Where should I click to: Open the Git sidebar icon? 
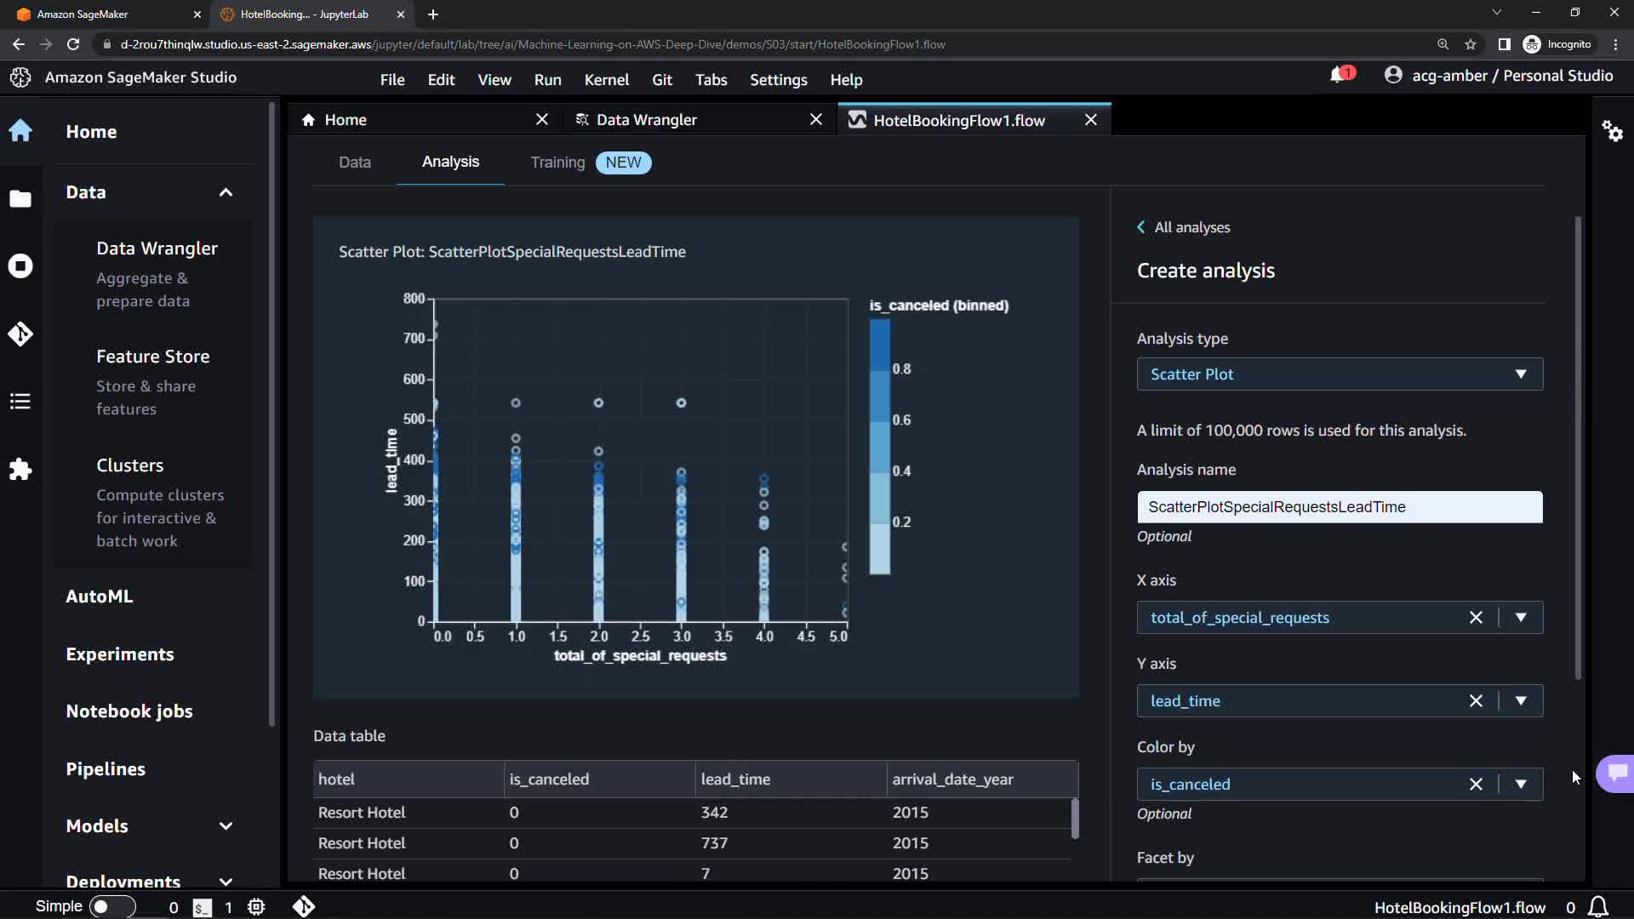point(20,334)
